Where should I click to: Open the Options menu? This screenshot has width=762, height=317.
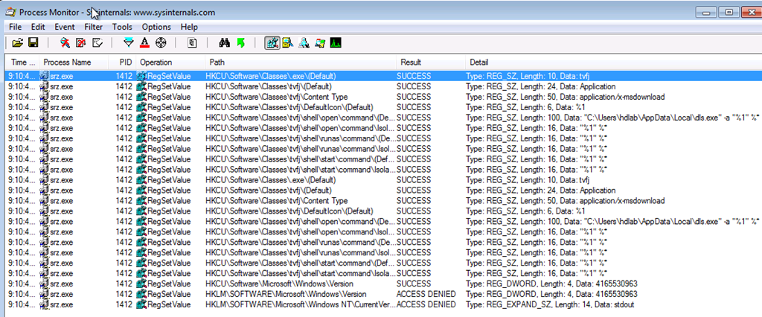pos(156,27)
